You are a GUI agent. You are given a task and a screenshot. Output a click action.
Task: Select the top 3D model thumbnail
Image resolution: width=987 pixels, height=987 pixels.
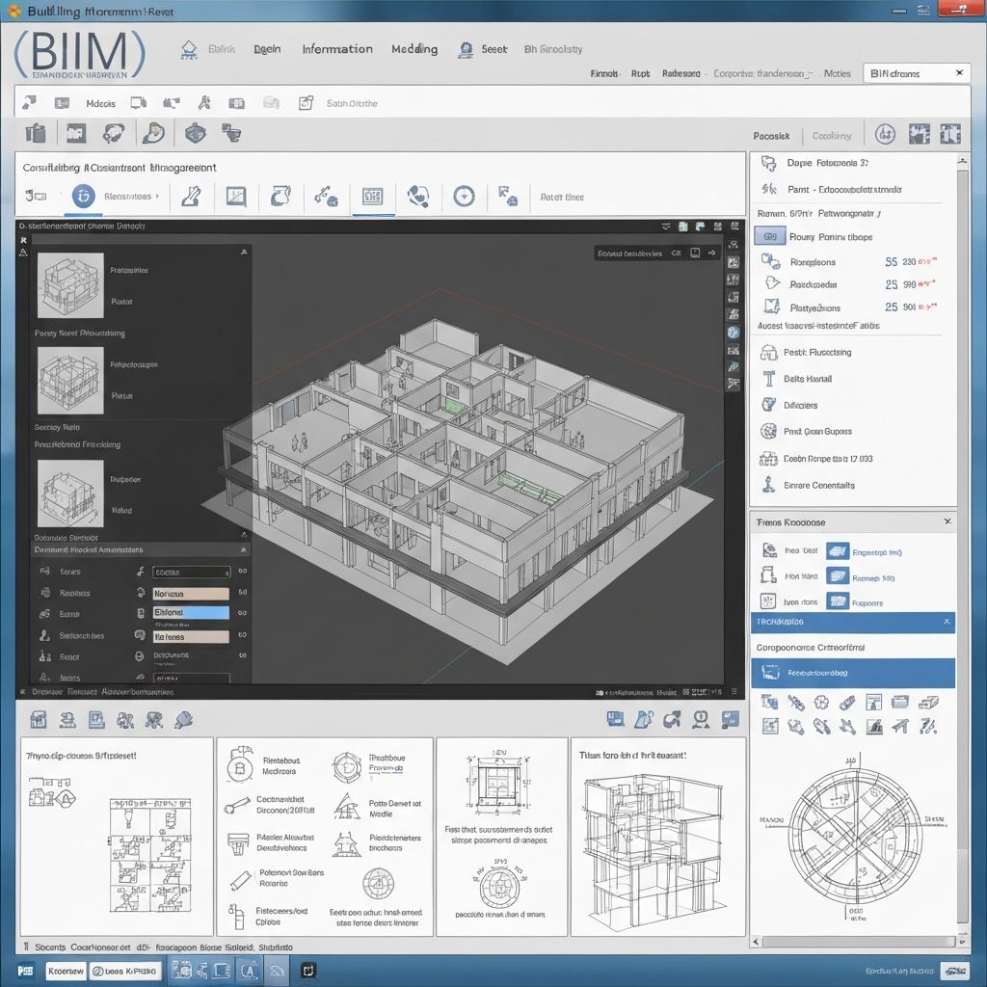70,286
